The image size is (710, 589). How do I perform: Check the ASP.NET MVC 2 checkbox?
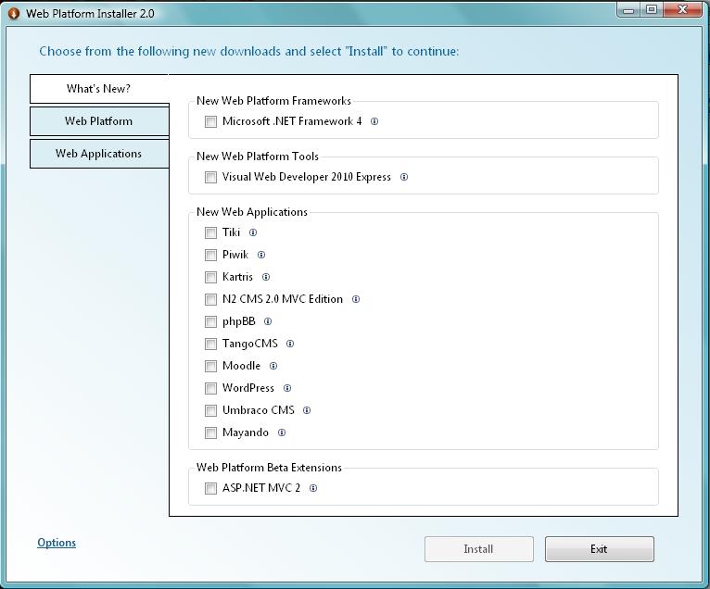tap(210, 489)
